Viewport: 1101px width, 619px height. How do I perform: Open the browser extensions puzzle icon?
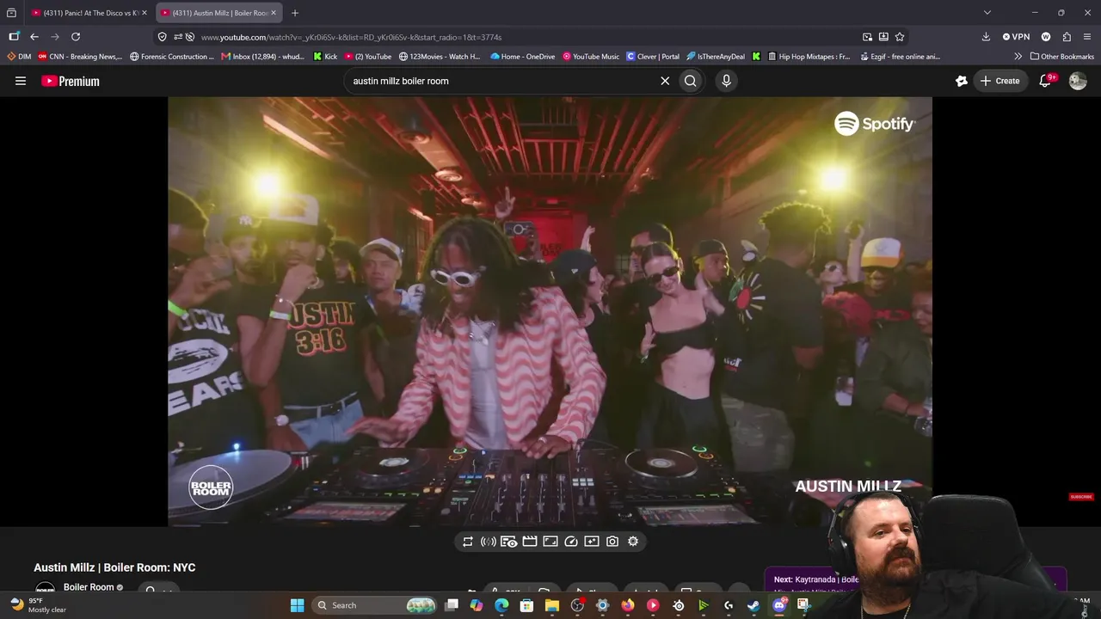1067,37
